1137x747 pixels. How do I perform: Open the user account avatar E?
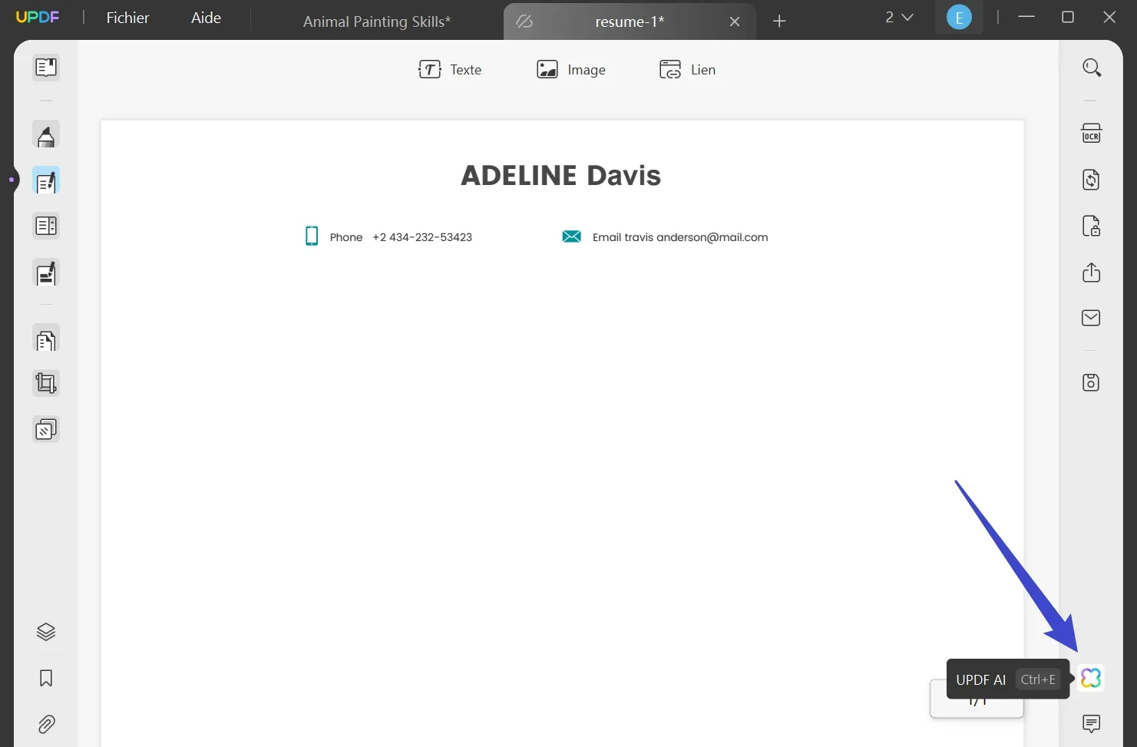click(x=959, y=17)
